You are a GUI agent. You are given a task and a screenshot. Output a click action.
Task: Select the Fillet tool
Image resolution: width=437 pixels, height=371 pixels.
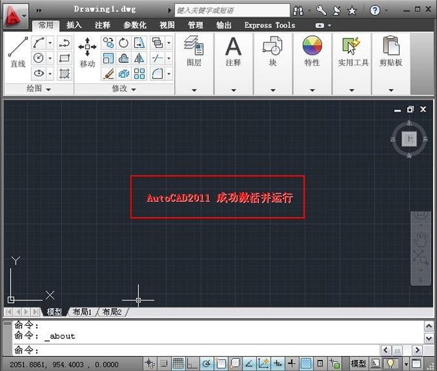pyautogui.click(x=157, y=73)
